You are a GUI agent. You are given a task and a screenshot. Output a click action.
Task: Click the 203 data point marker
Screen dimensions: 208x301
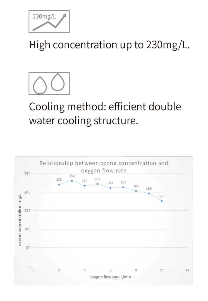(x=136, y=191)
